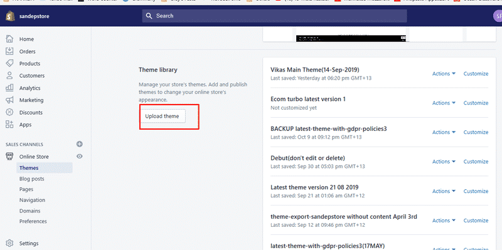Viewport: 502px width, 250px height.
Task: Click the Marketing megaphone icon
Action: click(9, 100)
